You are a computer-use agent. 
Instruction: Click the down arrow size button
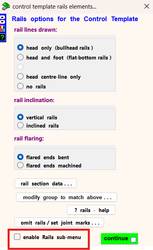tap(2, 22)
